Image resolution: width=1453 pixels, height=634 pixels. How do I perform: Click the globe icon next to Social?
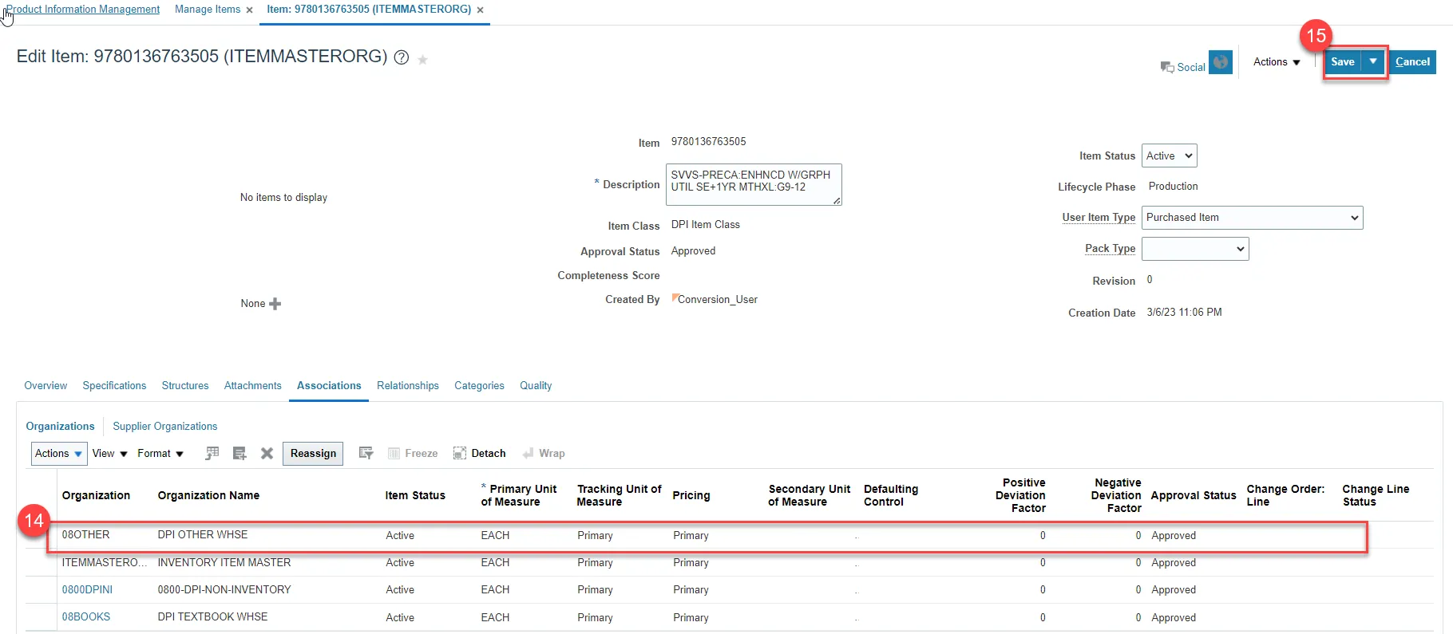(1221, 62)
